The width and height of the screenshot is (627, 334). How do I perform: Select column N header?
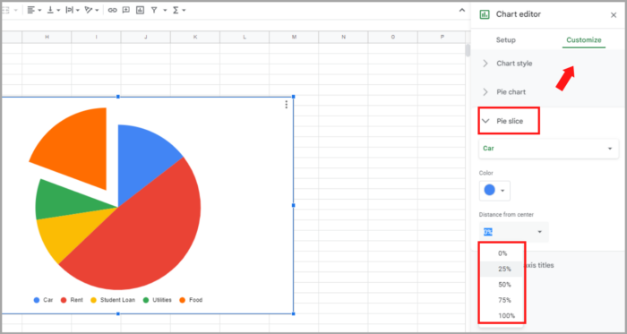343,37
